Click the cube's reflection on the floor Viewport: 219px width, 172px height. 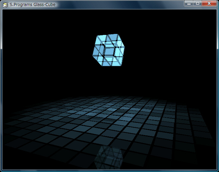[108, 157]
